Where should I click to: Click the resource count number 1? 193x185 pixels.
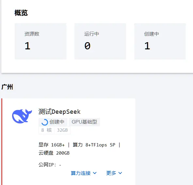tap(27, 46)
